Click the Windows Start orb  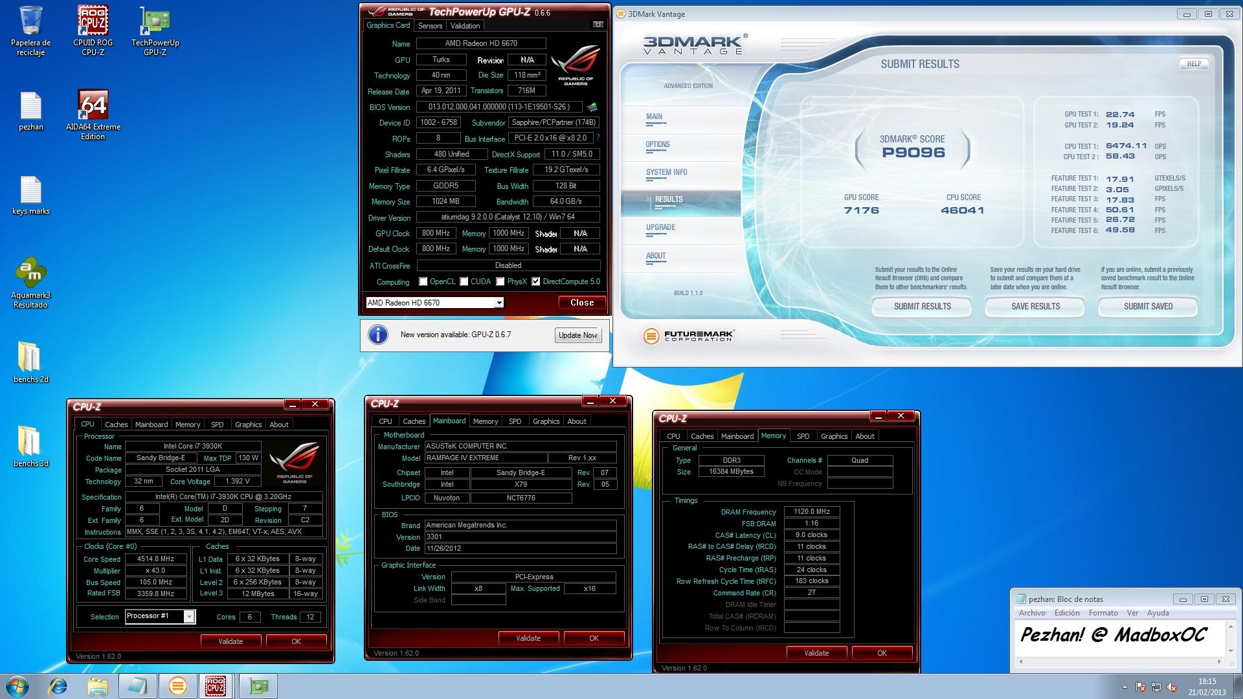point(17,686)
